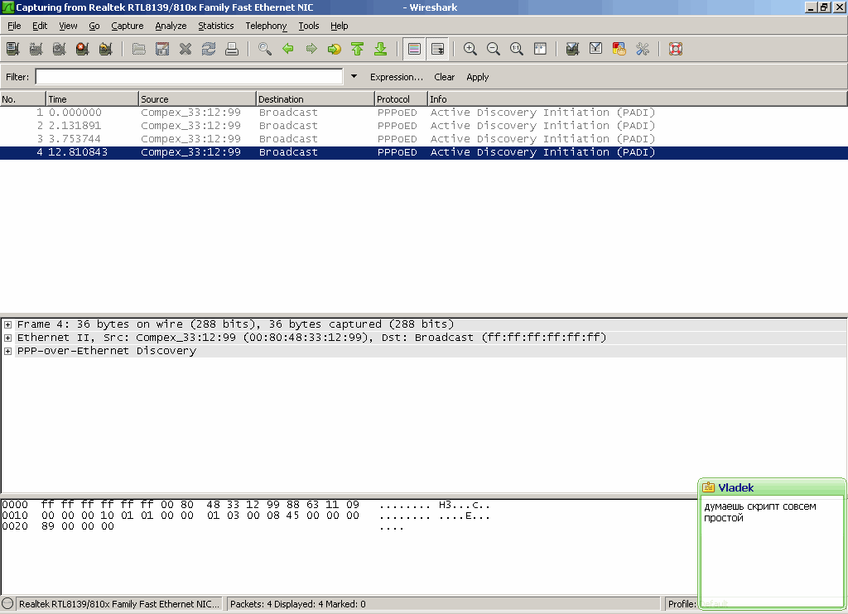Toggle auto scroll during live capture
848x614 pixels.
click(437, 49)
